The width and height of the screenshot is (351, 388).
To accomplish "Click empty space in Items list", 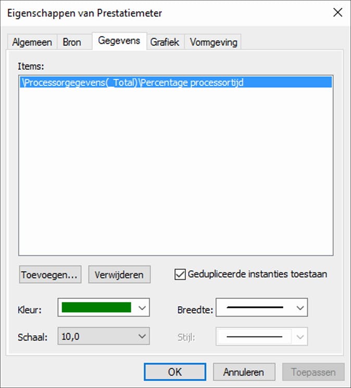I will 176,171.
